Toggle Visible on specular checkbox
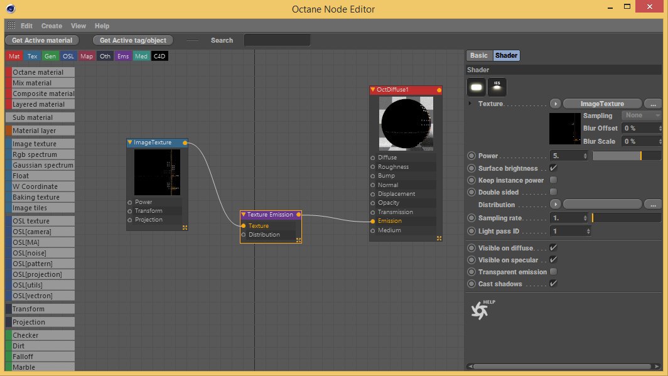 [553, 260]
